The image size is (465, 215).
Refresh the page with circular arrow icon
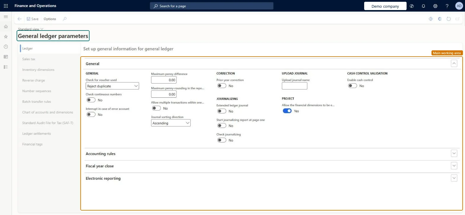click(449, 19)
